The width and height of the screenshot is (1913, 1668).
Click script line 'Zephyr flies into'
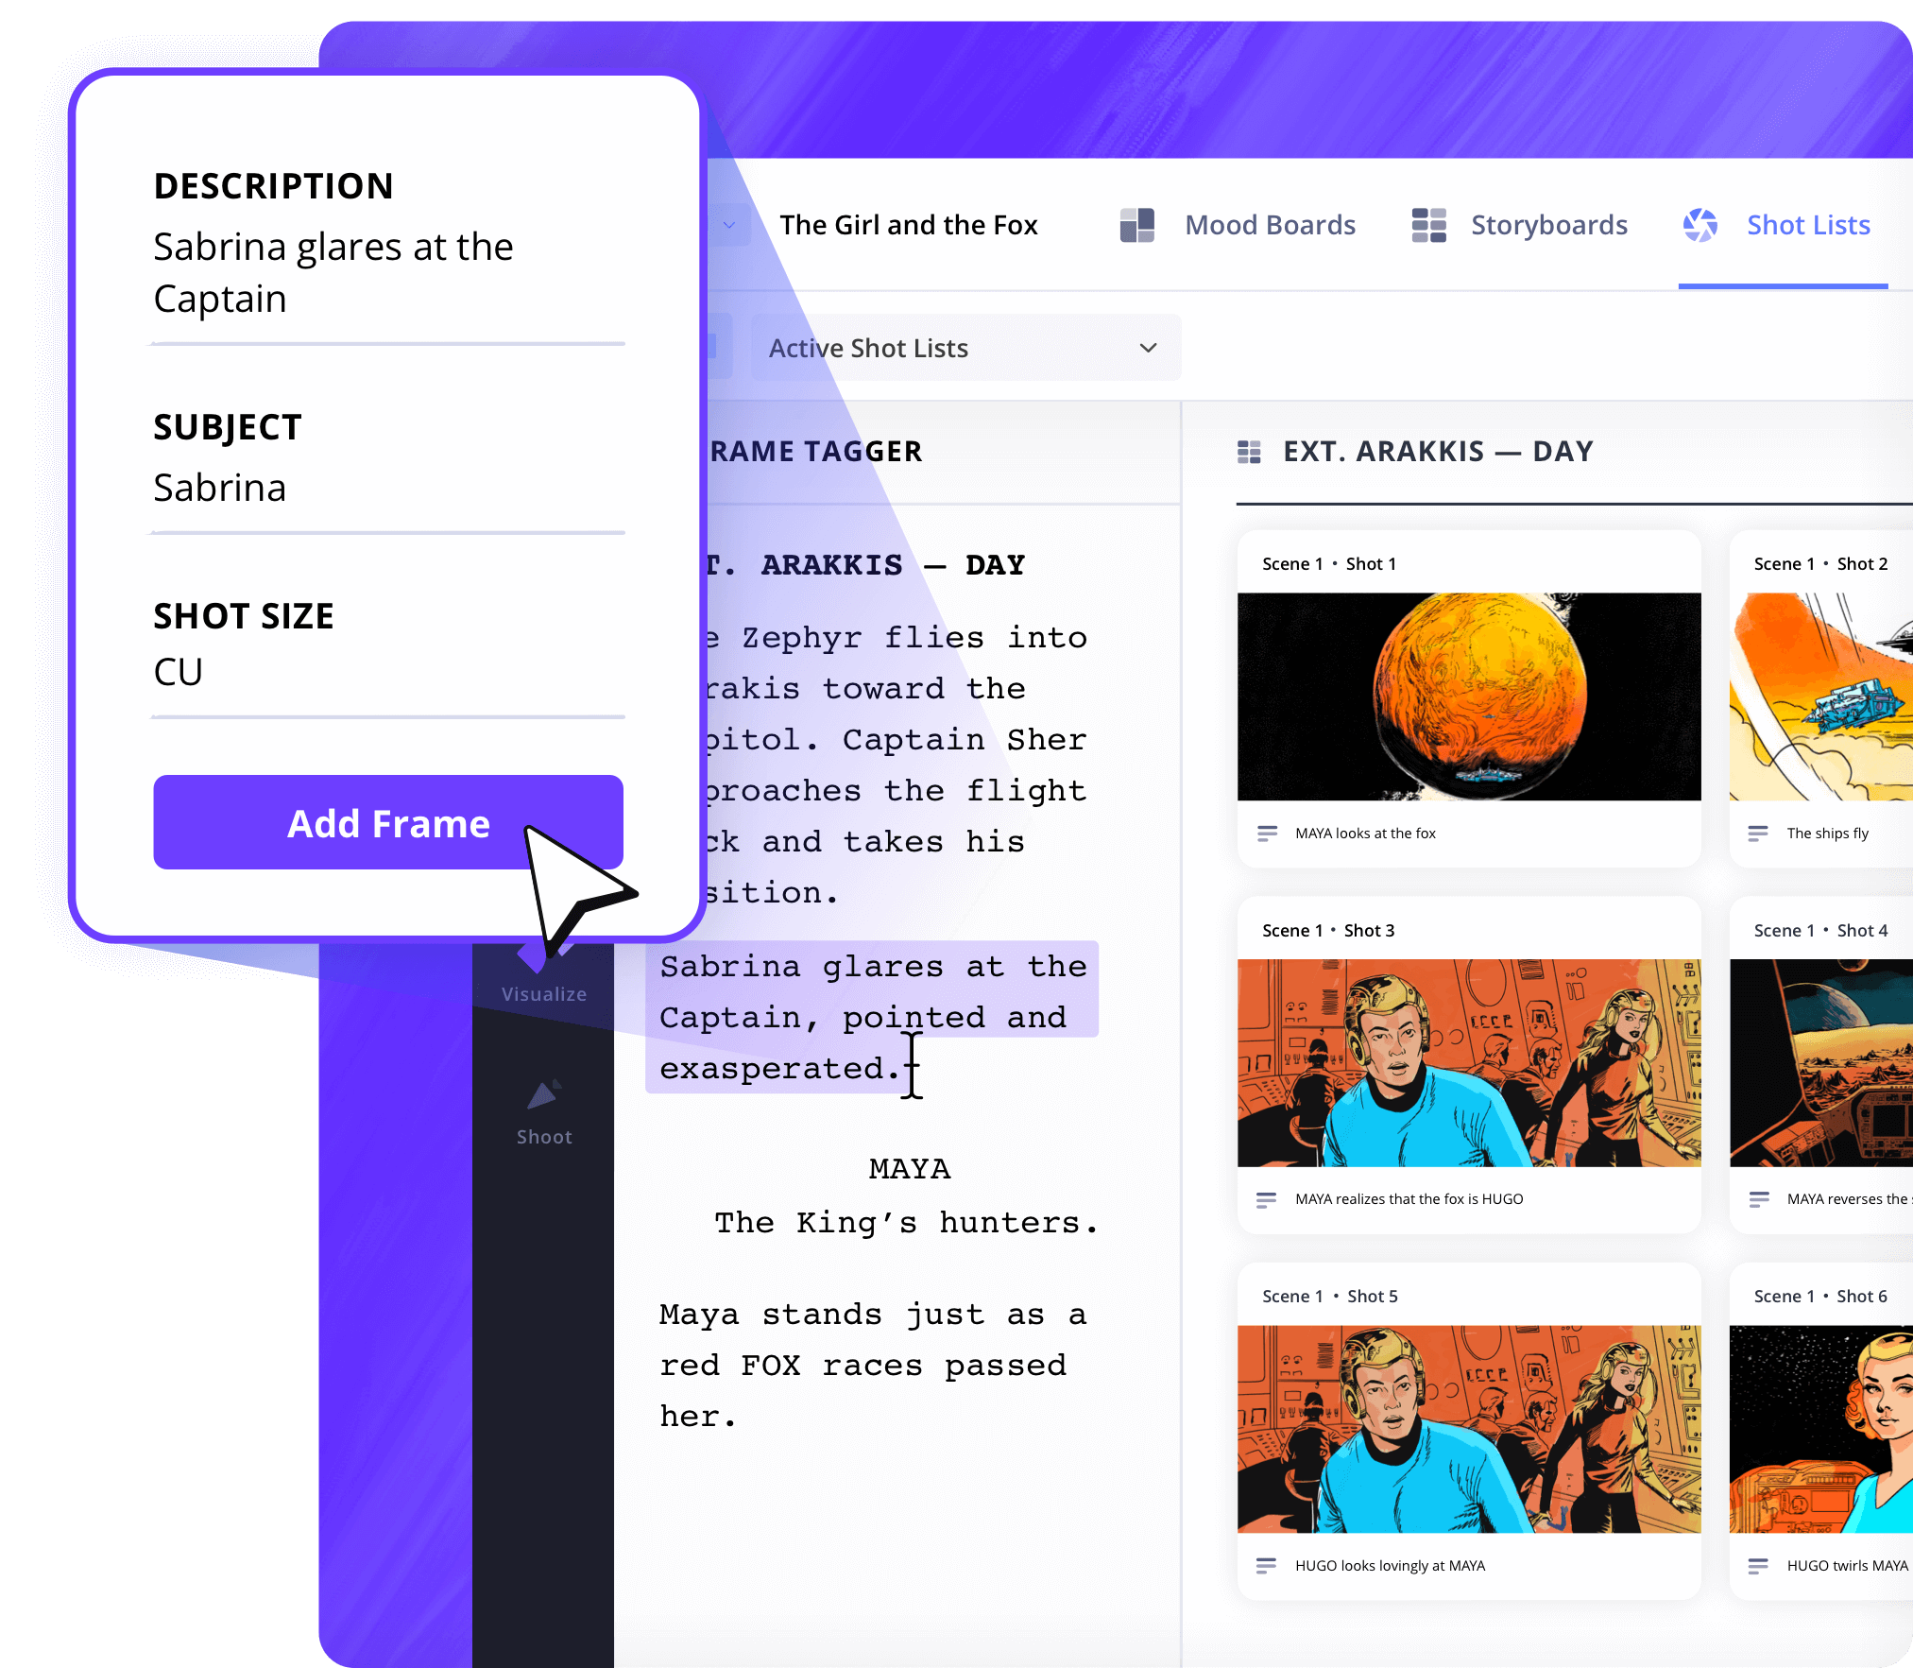point(914,638)
